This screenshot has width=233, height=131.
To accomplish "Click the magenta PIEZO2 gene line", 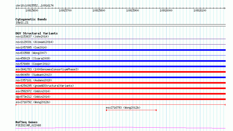I will coord(120,128).
